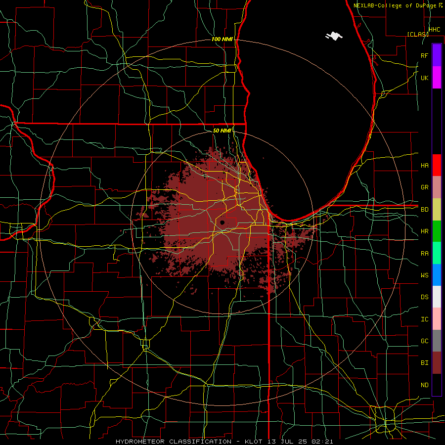Select the BD yellow legend swatch
The height and width of the screenshot is (445, 445).
coord(437,210)
